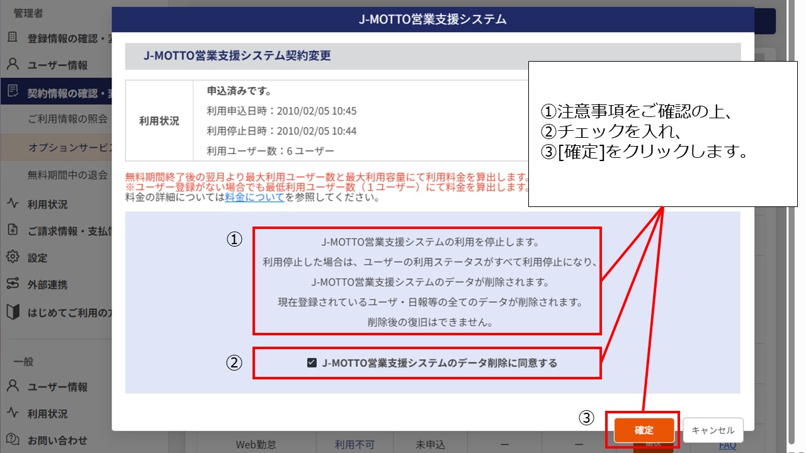Open the FAQ link in the background table
This screenshot has width=806, height=453.
[x=727, y=445]
